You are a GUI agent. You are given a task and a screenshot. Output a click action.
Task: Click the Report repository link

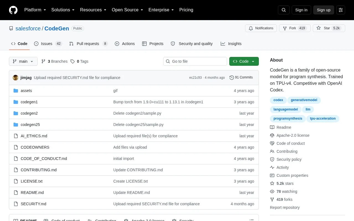coord(285,207)
